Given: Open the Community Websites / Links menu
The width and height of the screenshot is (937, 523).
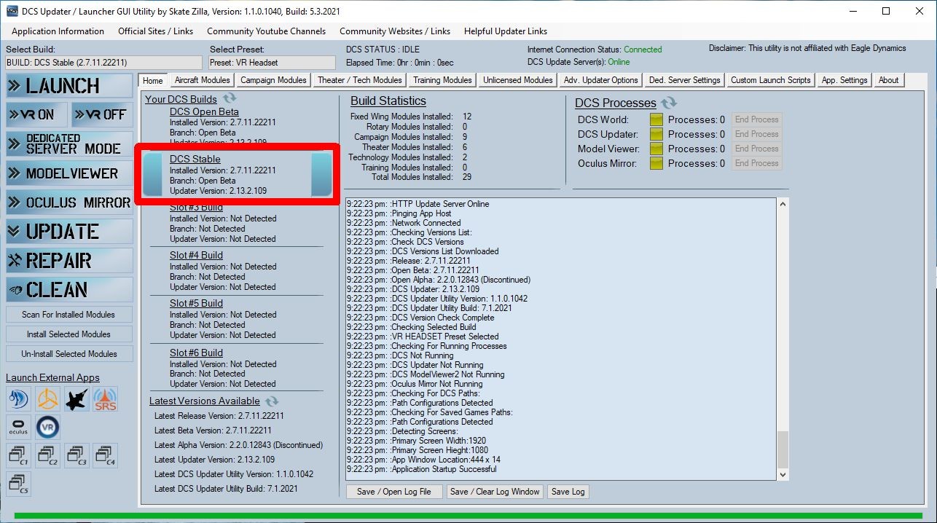Looking at the screenshot, I should (x=395, y=31).
